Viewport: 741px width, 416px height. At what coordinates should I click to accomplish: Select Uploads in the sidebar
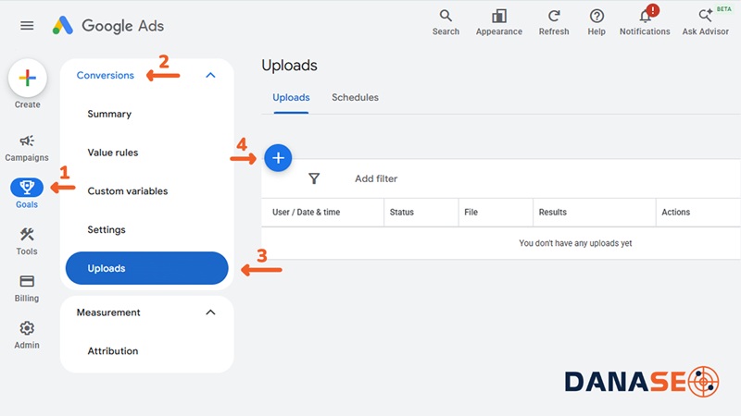[147, 268]
